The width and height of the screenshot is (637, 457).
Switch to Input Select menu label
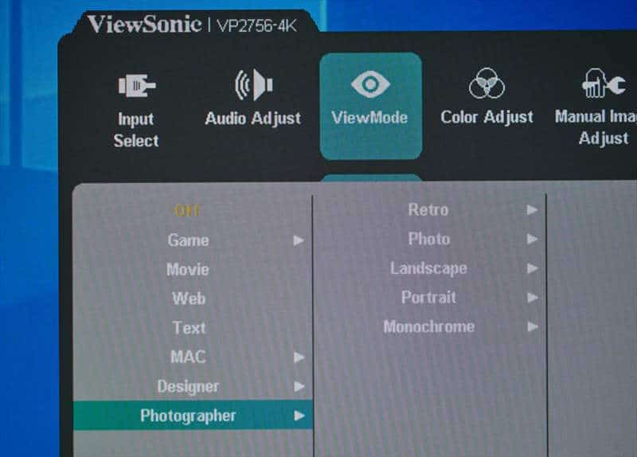(136, 130)
